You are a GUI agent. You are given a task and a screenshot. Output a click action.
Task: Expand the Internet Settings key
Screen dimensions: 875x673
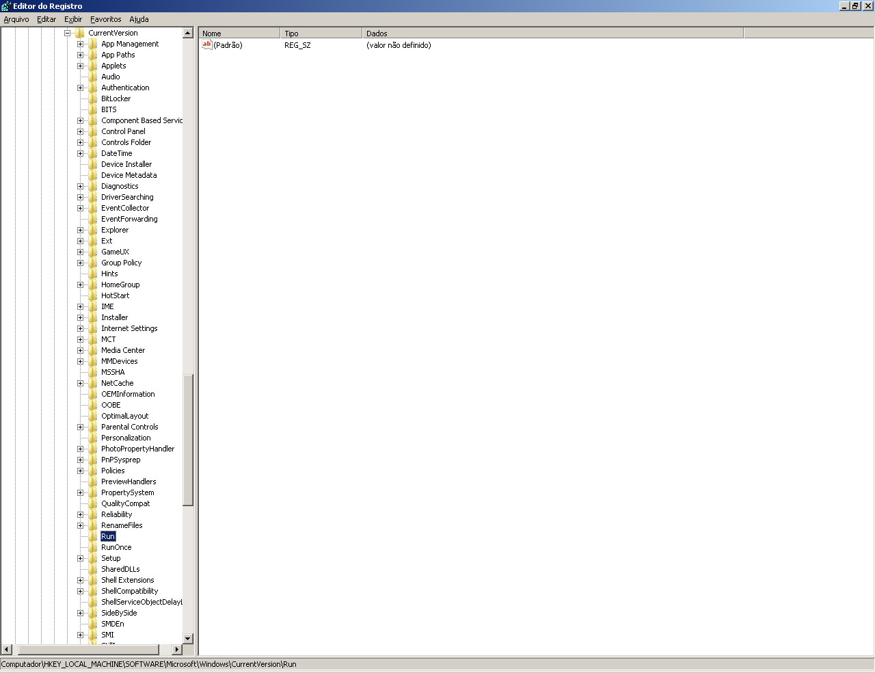coord(81,328)
